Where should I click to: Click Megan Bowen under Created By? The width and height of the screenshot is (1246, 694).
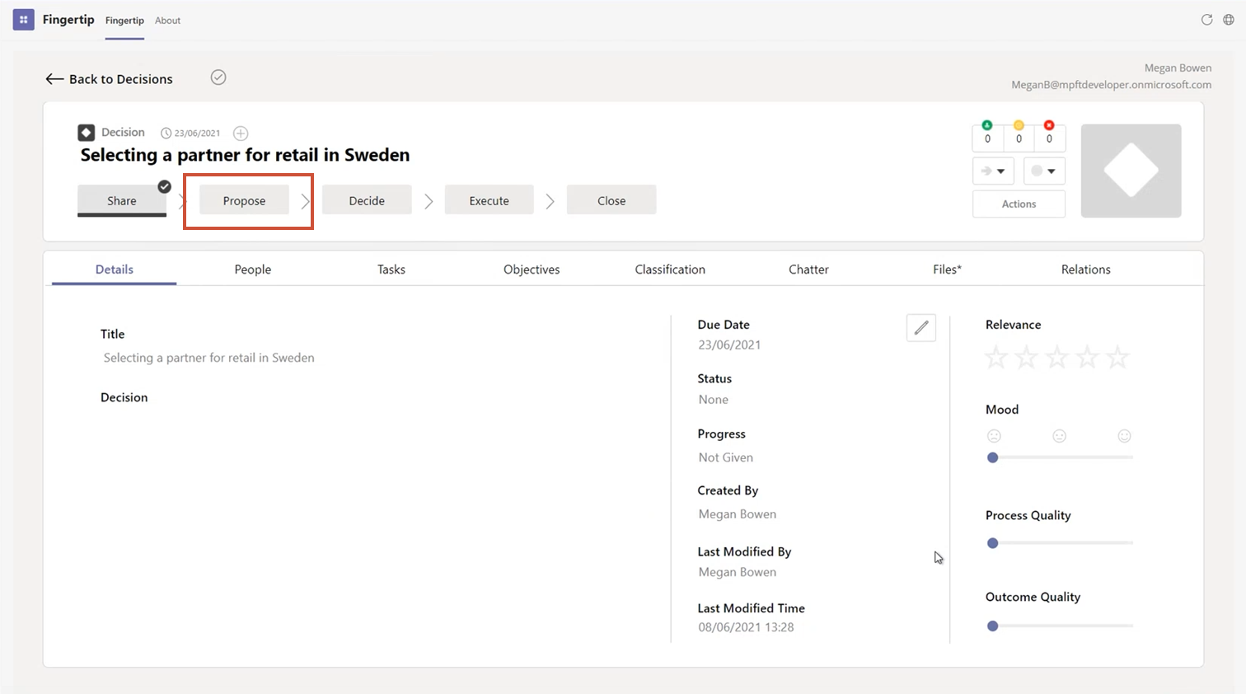point(738,514)
